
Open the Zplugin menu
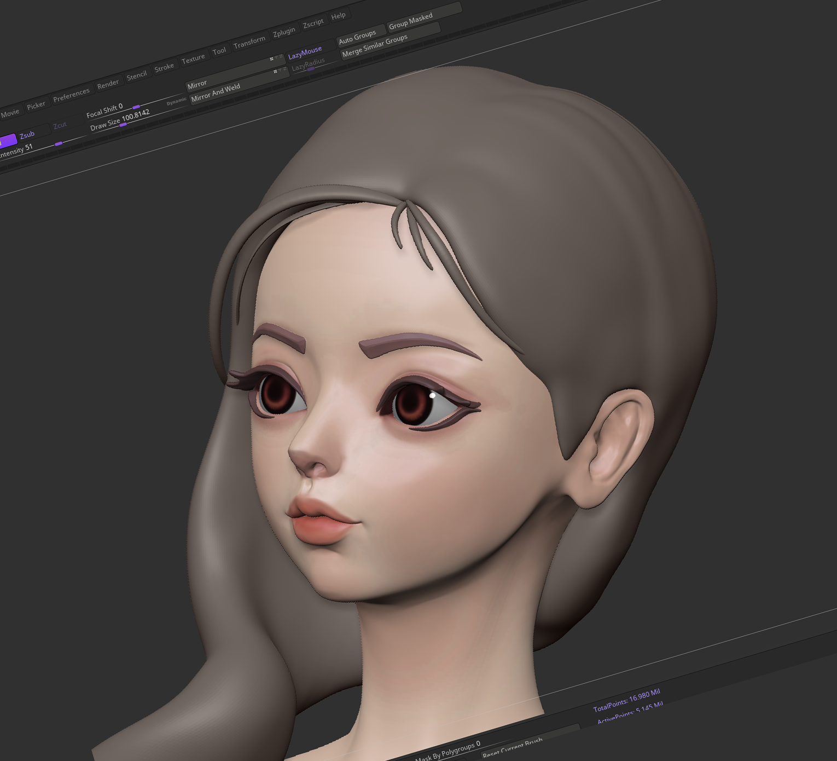click(284, 32)
